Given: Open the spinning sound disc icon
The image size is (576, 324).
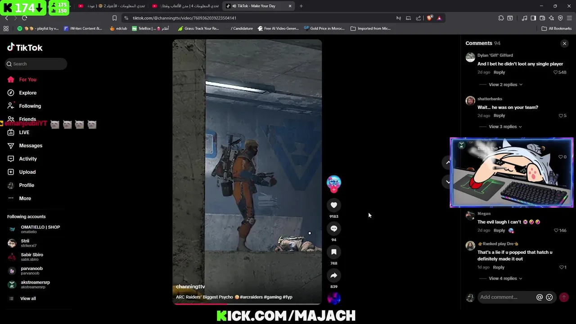Looking at the screenshot, I should 334,298.
